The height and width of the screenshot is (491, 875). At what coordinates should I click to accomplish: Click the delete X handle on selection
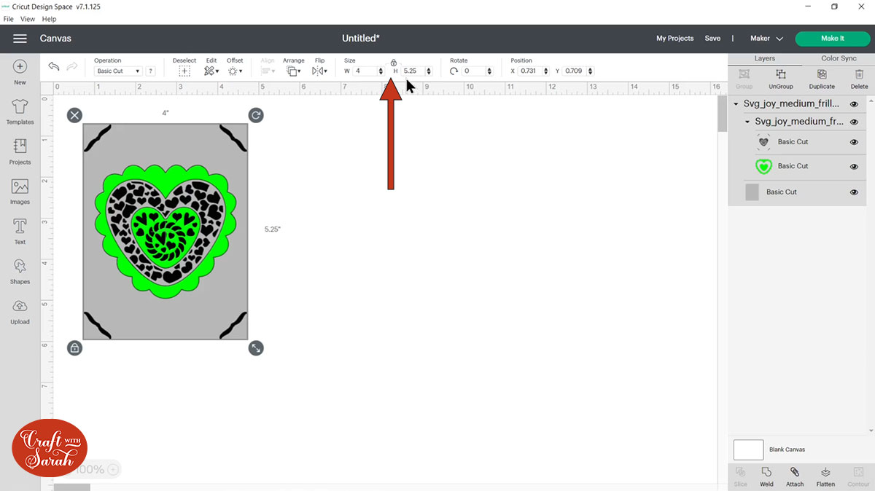tap(74, 115)
